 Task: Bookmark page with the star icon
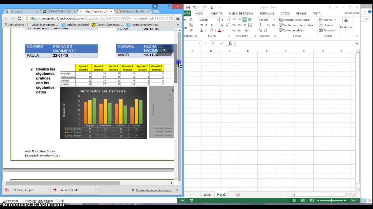coord(171,18)
